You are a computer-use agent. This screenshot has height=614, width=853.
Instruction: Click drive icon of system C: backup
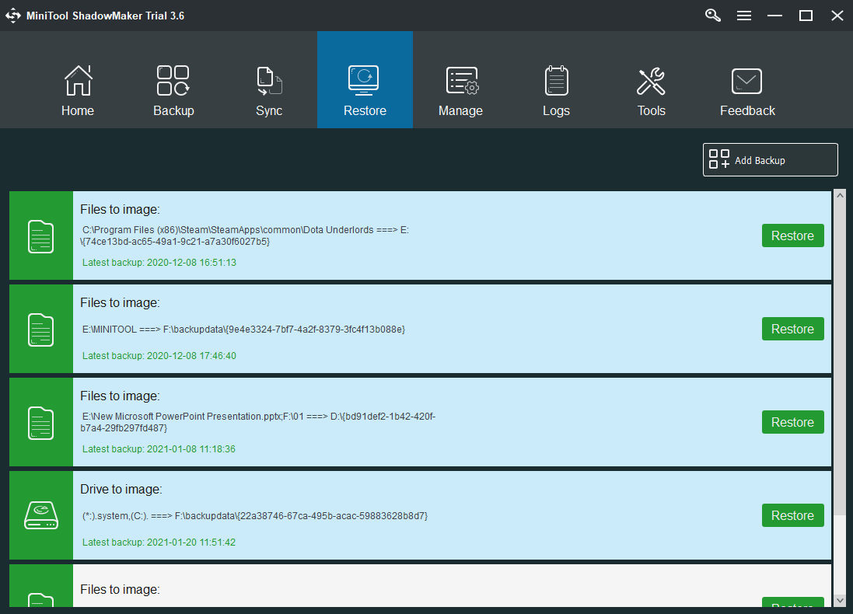point(41,515)
